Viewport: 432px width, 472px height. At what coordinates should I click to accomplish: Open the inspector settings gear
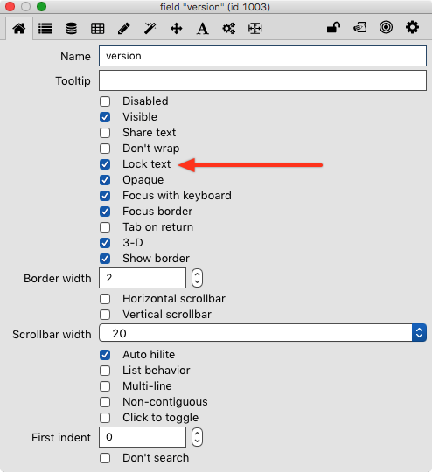pyautogui.click(x=412, y=27)
